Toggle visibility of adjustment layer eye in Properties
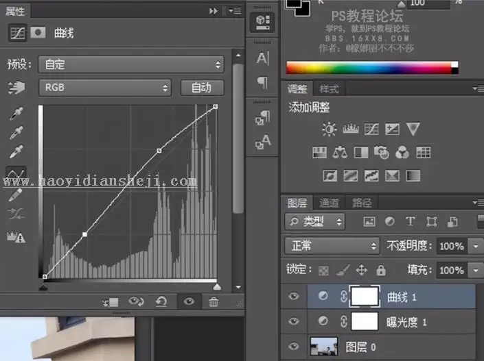The width and height of the screenshot is (484, 361). (x=189, y=301)
